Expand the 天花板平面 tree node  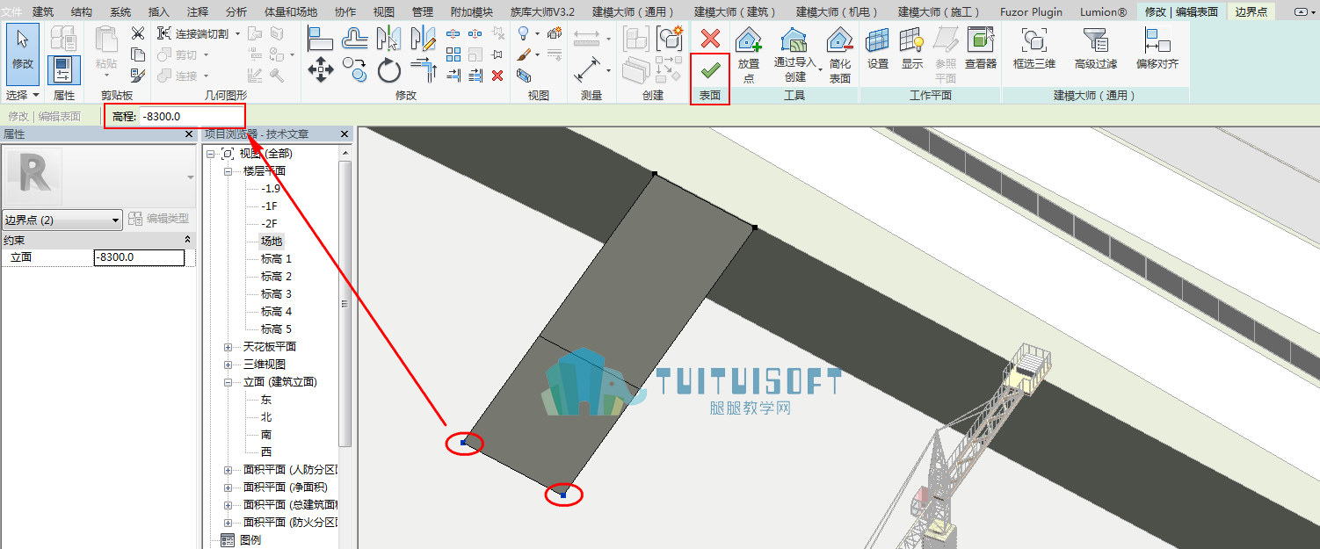click(228, 347)
